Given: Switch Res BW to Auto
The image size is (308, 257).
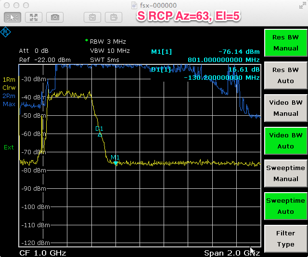Looking at the screenshot, I should [x=285, y=76].
